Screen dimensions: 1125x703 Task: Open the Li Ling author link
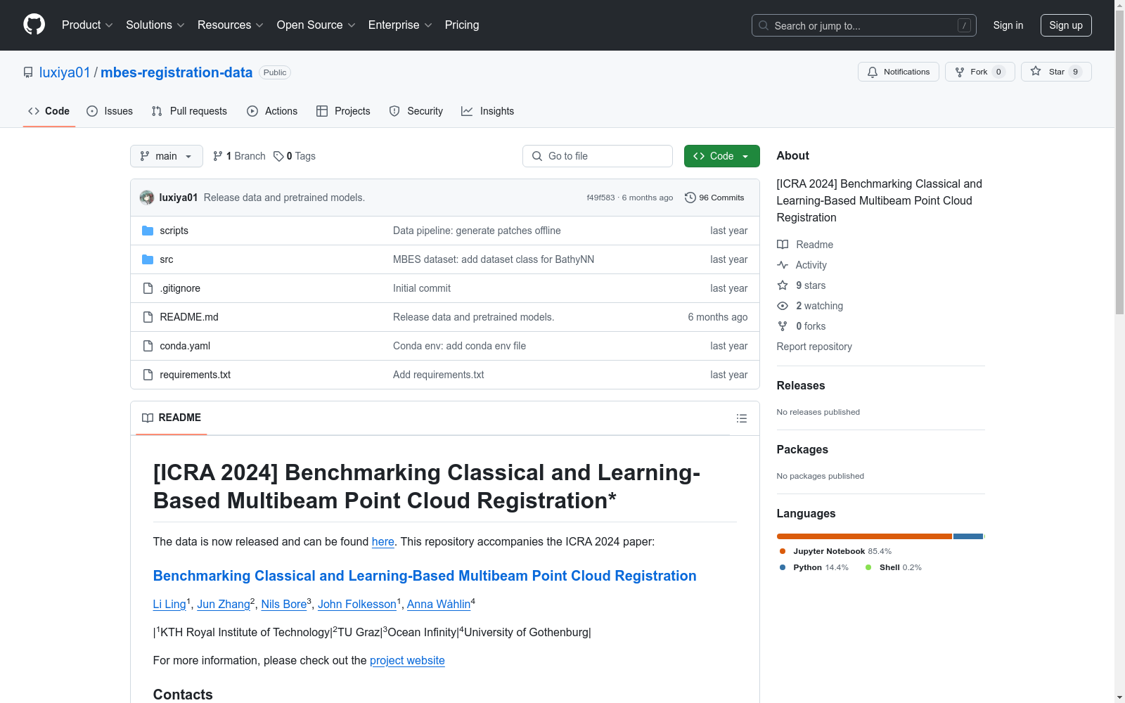(x=169, y=604)
